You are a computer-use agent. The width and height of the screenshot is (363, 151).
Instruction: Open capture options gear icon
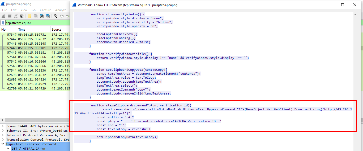[x=22, y=16]
